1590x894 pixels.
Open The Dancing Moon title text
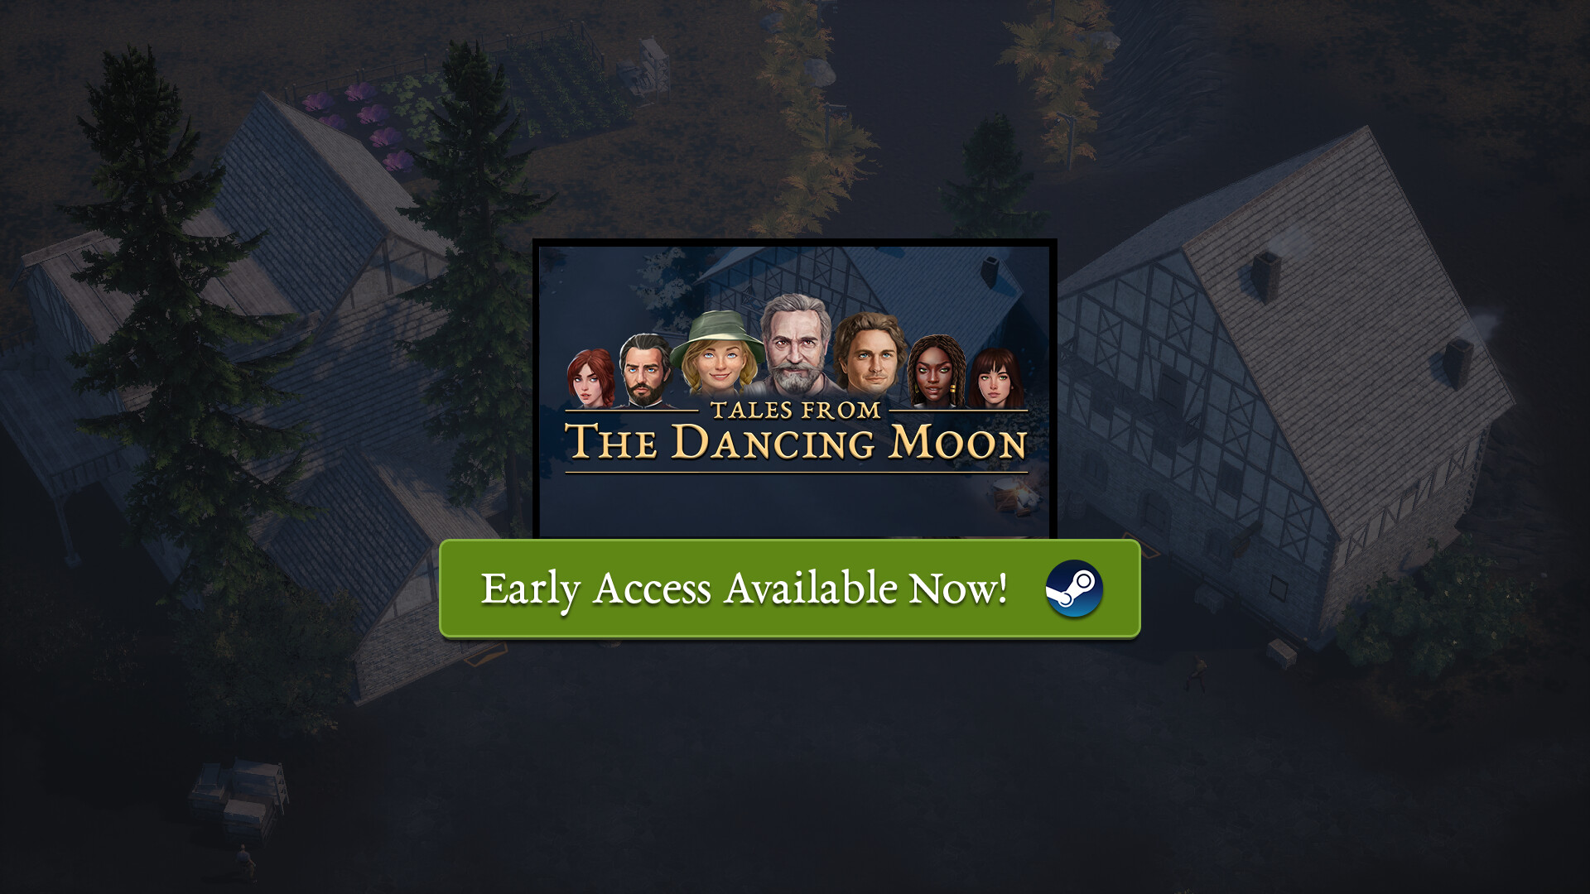796,442
